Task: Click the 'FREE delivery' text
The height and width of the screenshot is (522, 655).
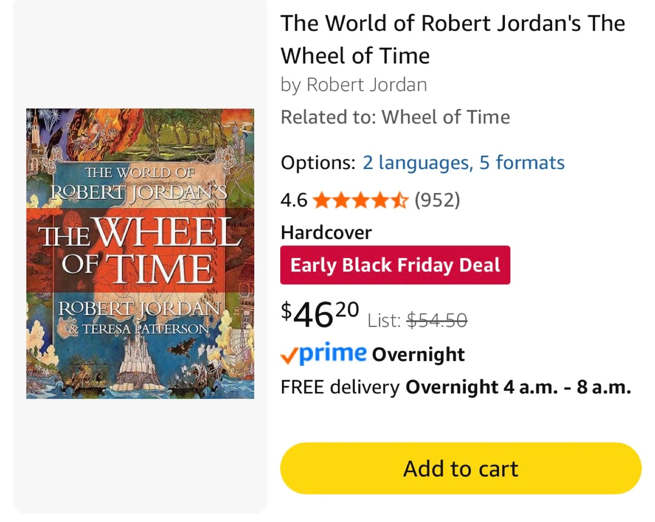Action: 340,387
